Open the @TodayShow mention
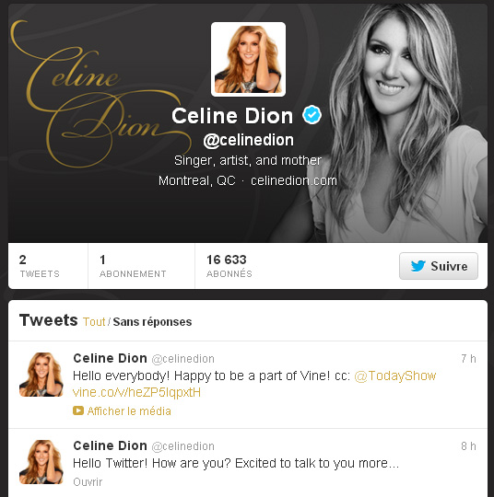 (395, 376)
